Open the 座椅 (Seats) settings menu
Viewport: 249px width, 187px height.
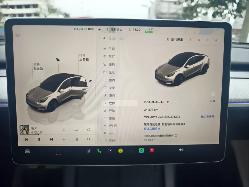click(109, 64)
